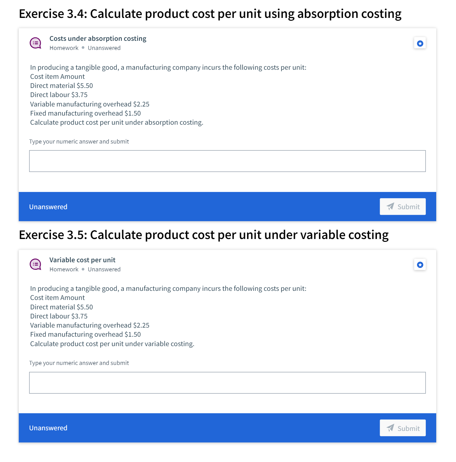Submit the variable costing answer
Screen dimensions: 456x462
coord(403,428)
